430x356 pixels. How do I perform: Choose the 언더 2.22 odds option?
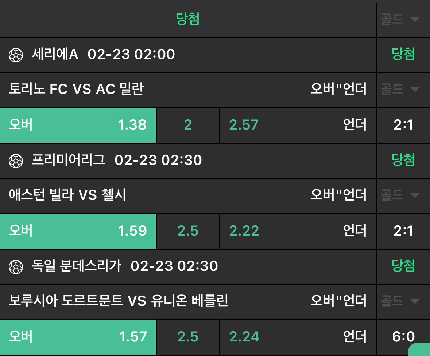[298, 231]
